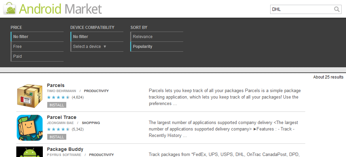Click the Android Market bag logo
This screenshot has width=346, height=157.
[10, 8]
